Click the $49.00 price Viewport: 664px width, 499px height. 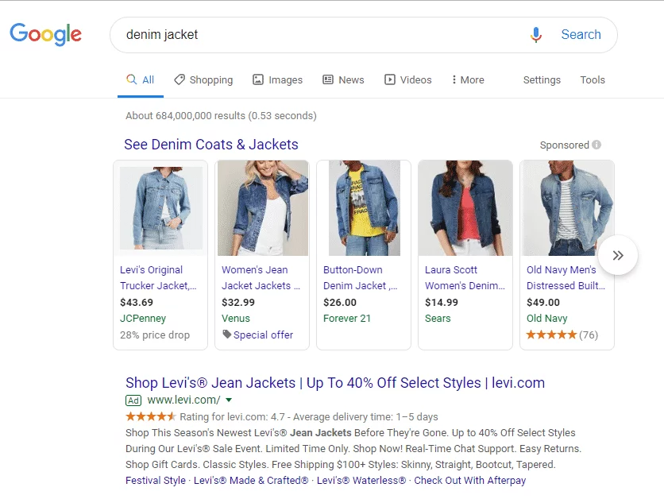tap(543, 303)
